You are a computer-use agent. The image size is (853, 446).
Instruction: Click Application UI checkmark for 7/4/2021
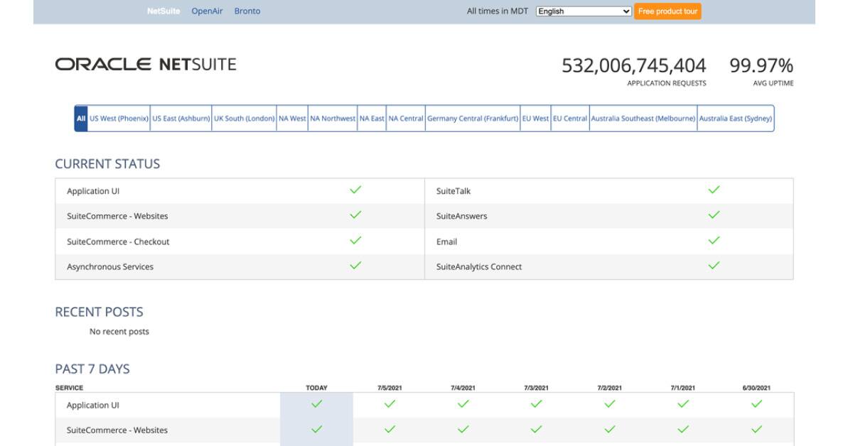(x=463, y=404)
